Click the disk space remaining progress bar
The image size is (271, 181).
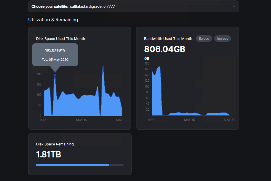[80, 165]
